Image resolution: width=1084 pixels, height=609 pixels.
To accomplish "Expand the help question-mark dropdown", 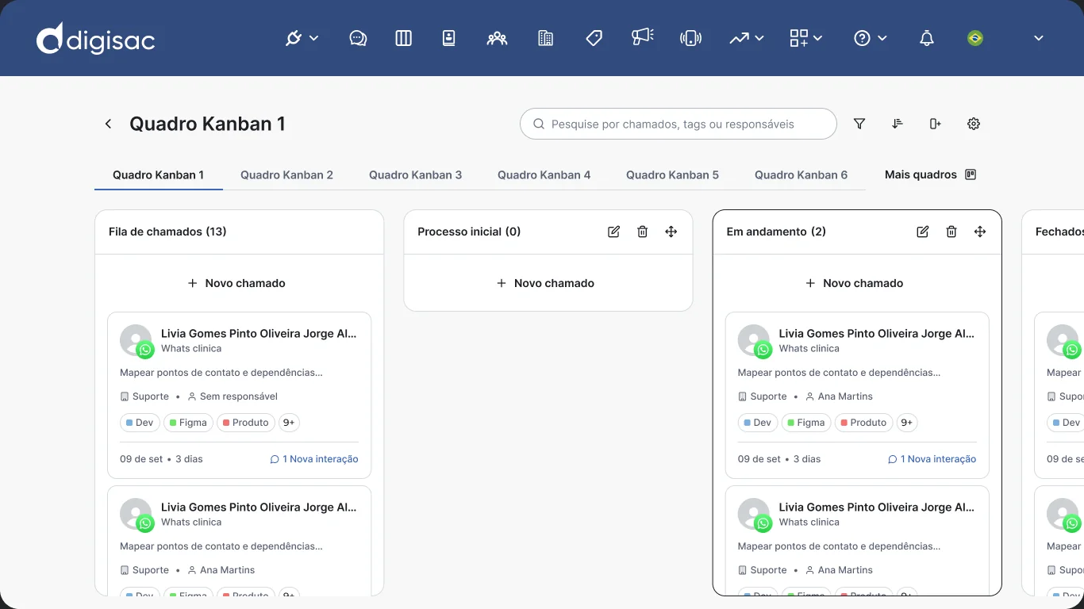I will click(870, 38).
